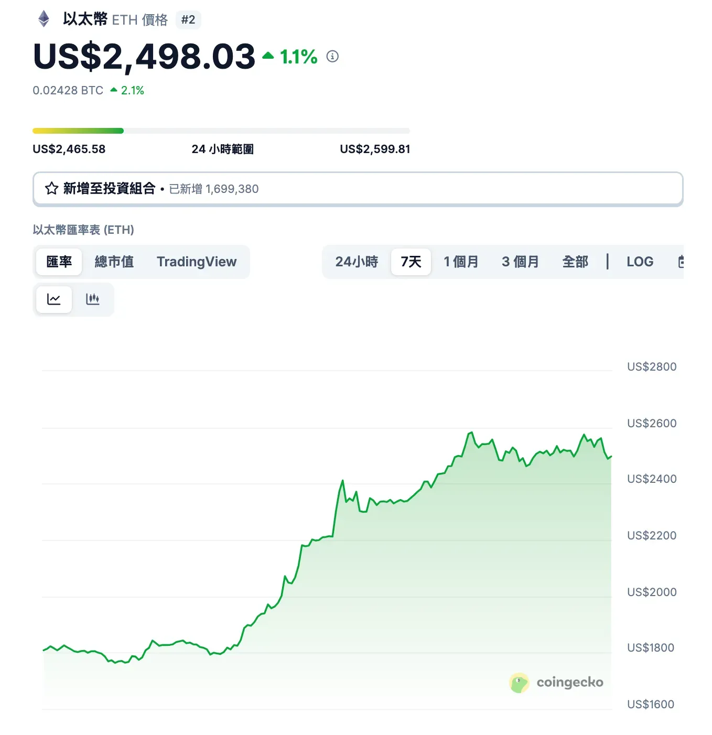712x735 pixels.
Task: Click the star icon to add to portfolio
Action: tap(51, 188)
